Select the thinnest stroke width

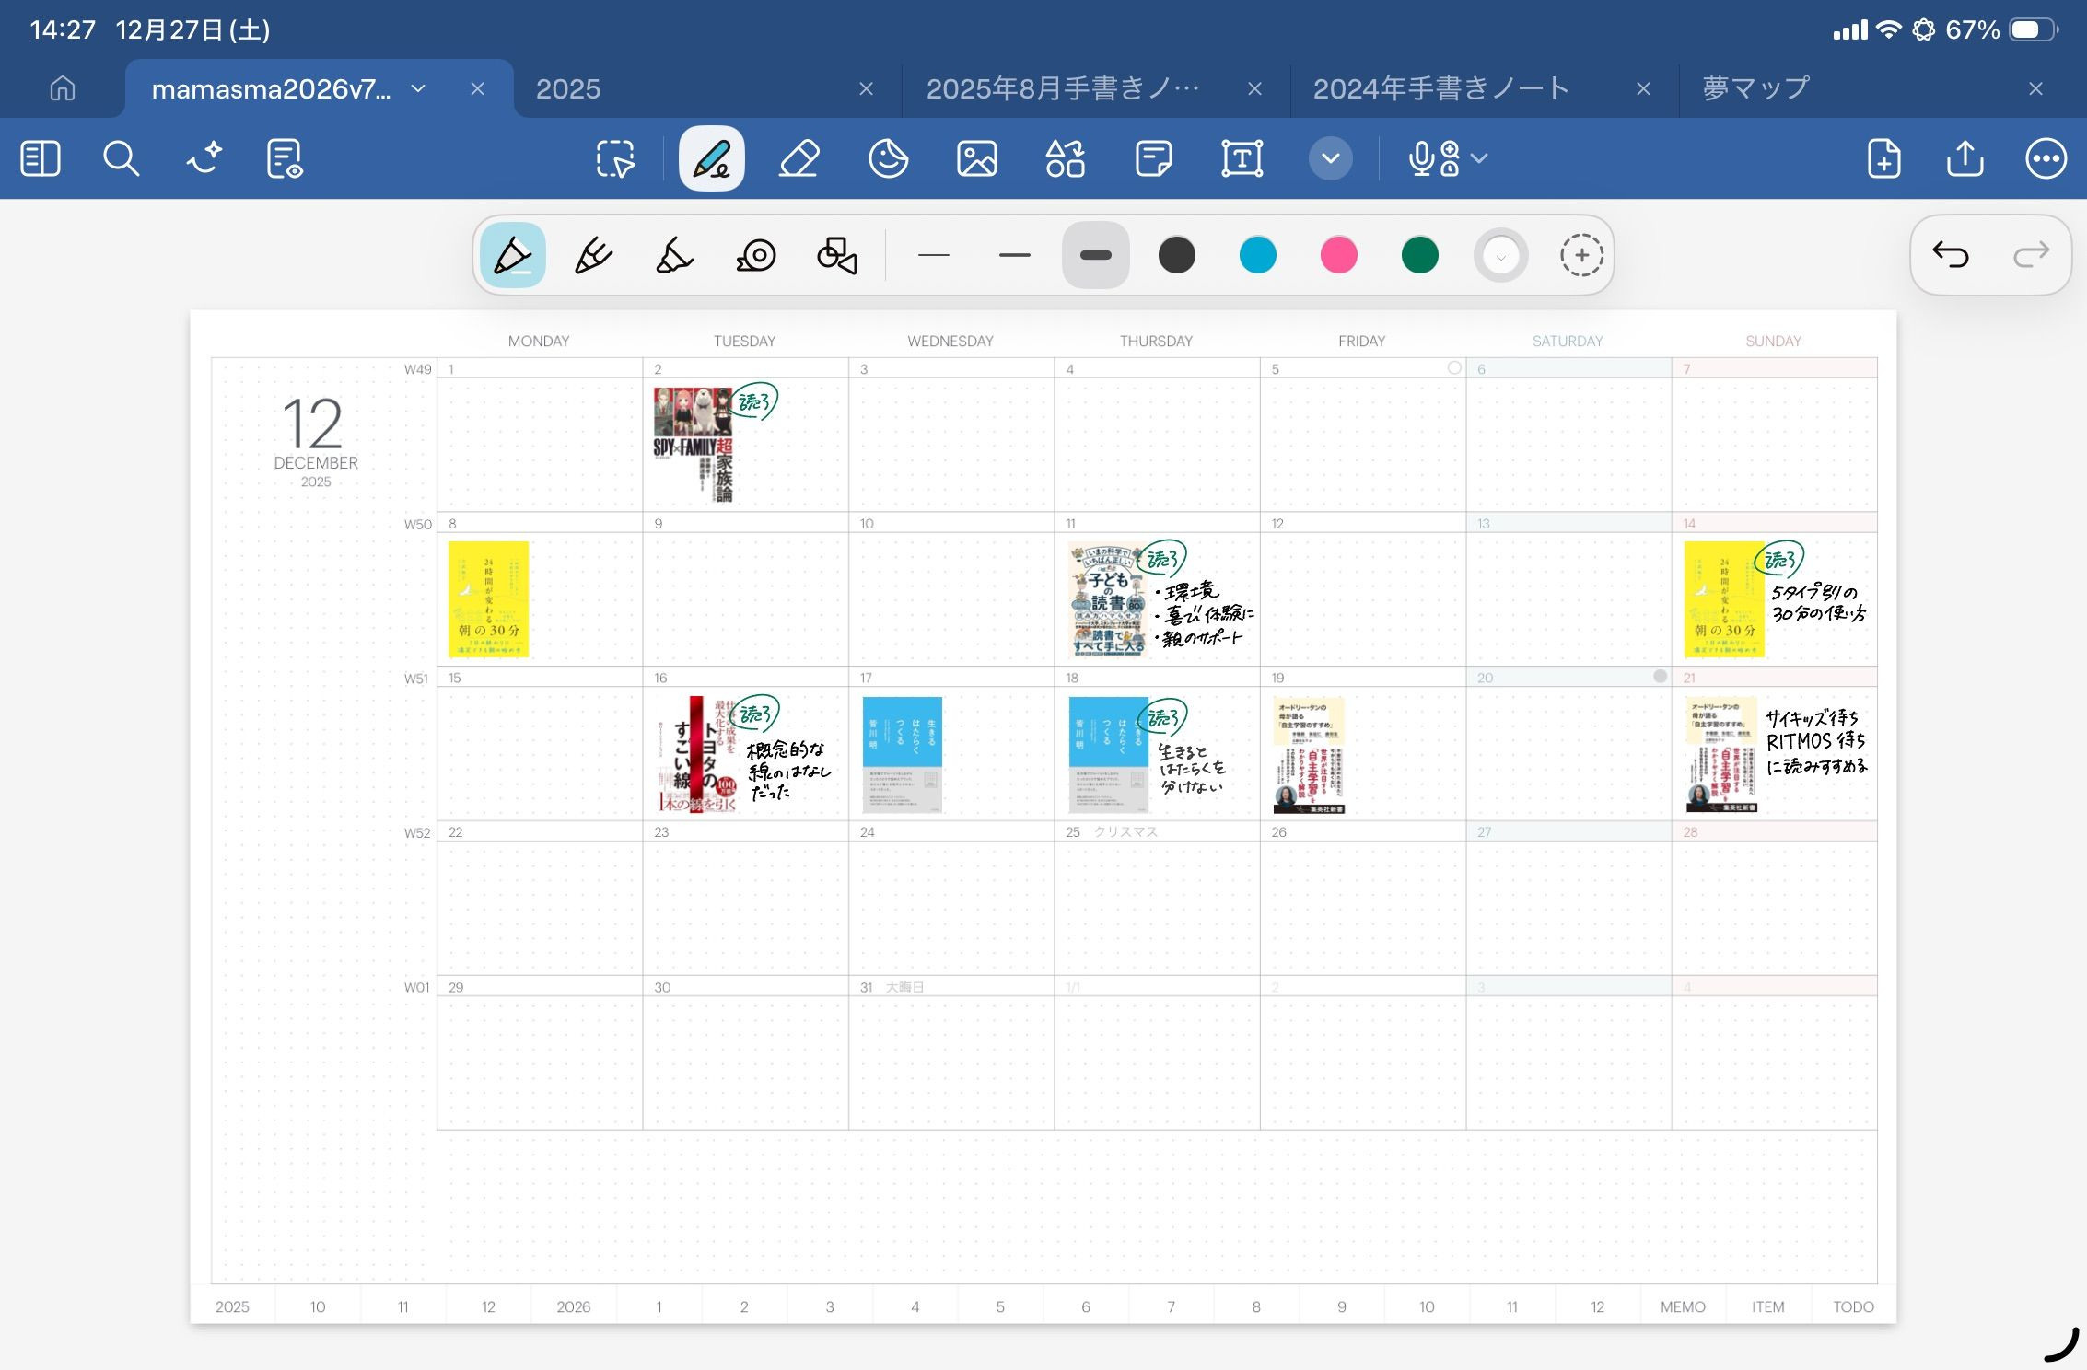click(x=933, y=255)
